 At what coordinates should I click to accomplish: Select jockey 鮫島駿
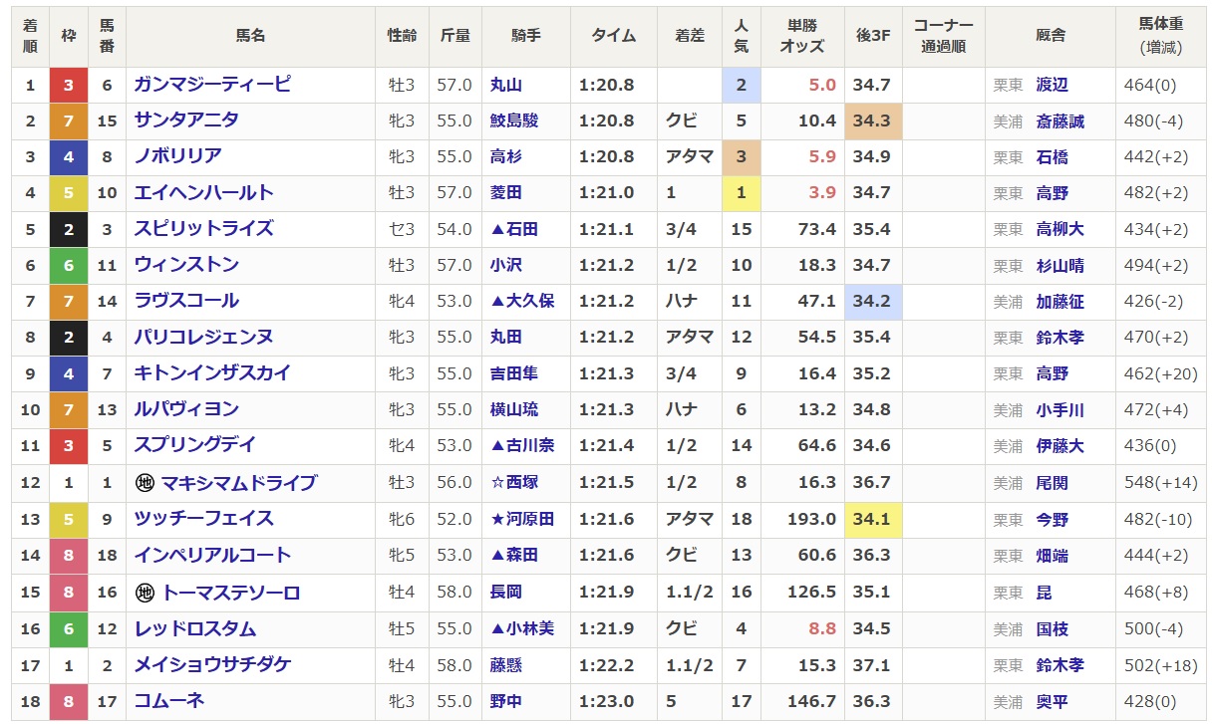[x=514, y=121]
